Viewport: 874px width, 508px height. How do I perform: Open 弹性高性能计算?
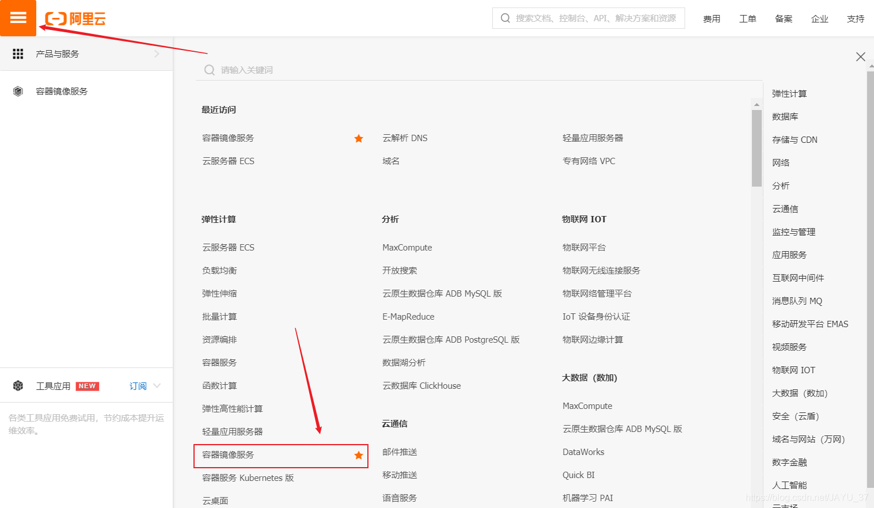(x=232, y=409)
